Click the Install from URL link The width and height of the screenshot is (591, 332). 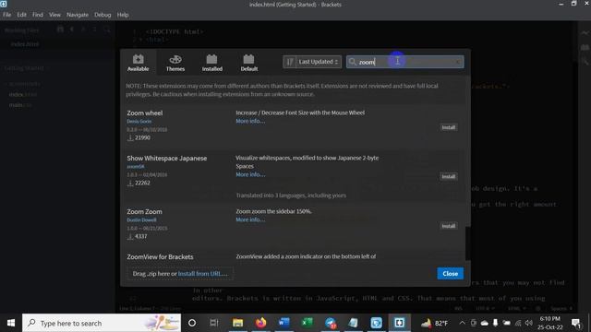(x=203, y=274)
